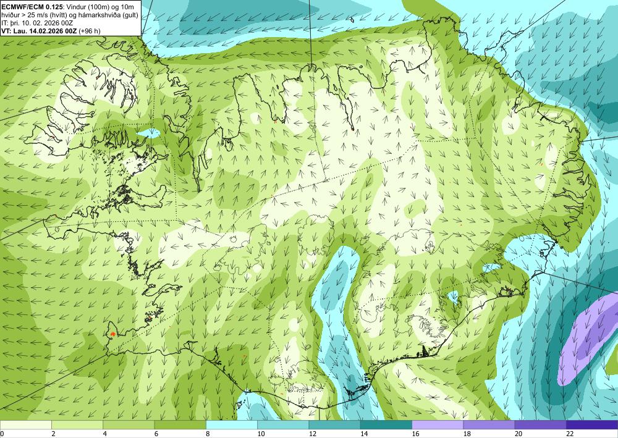Click the light green 2–4 m/s legend swatch
The width and height of the screenshot is (618, 438).
77,425
